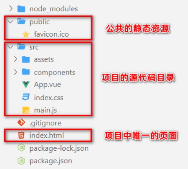
Task: Click the yellow star favicon icon
Action: [26, 34]
